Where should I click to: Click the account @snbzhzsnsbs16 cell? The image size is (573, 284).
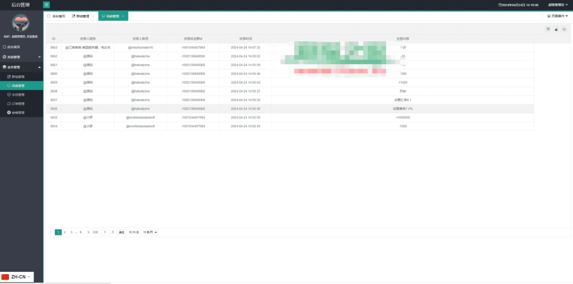pyautogui.click(x=140, y=47)
